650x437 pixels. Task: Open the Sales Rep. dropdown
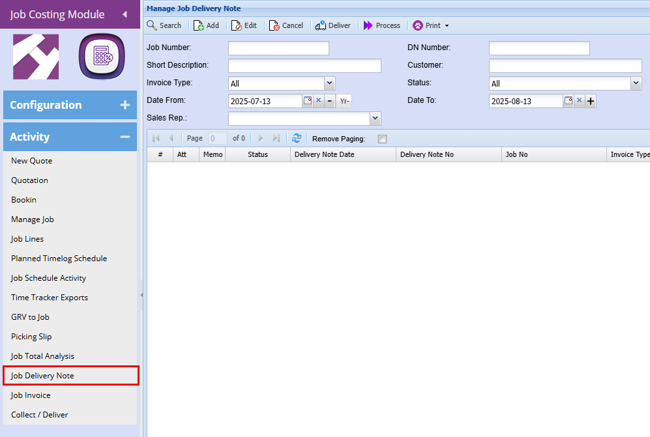click(375, 119)
